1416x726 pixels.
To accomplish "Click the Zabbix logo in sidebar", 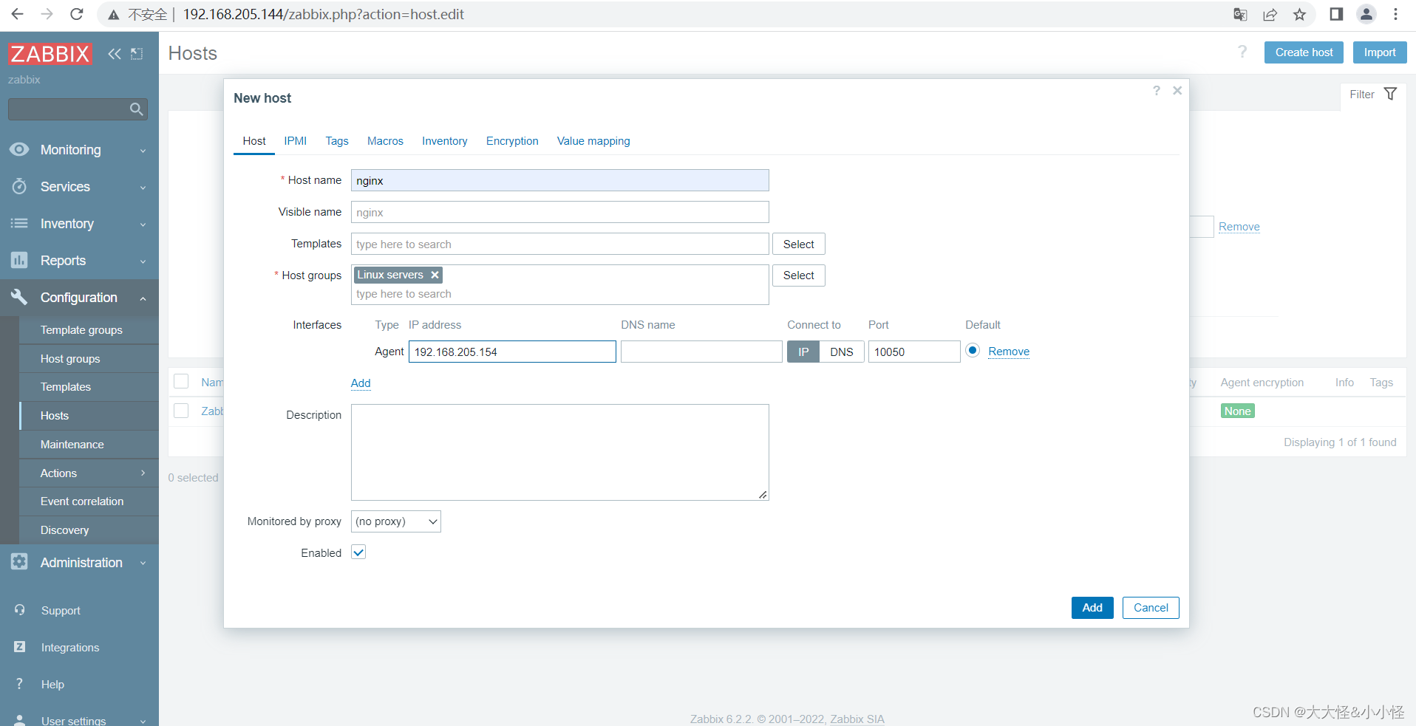I will [x=50, y=53].
